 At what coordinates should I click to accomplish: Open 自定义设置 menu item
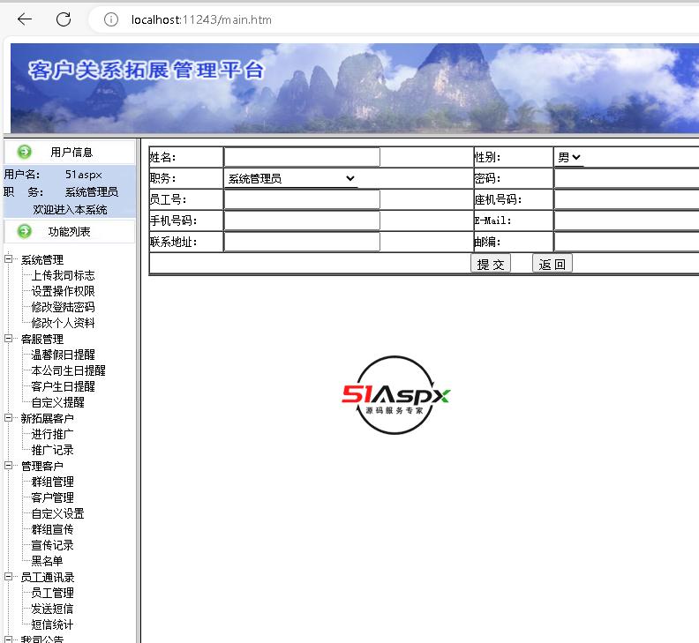57,513
